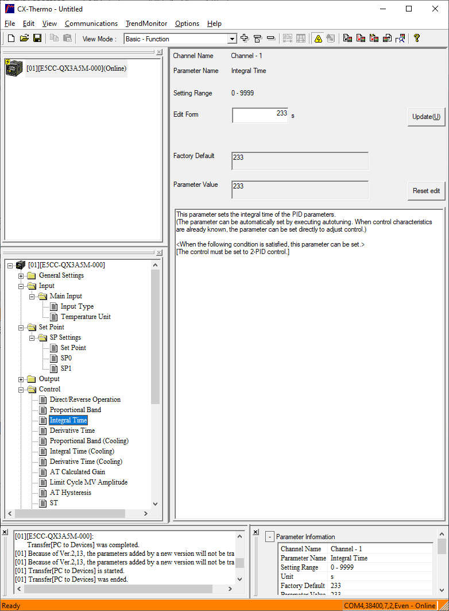
Task: Select Direct/Reverse Operation parameter
Action: tap(85, 399)
